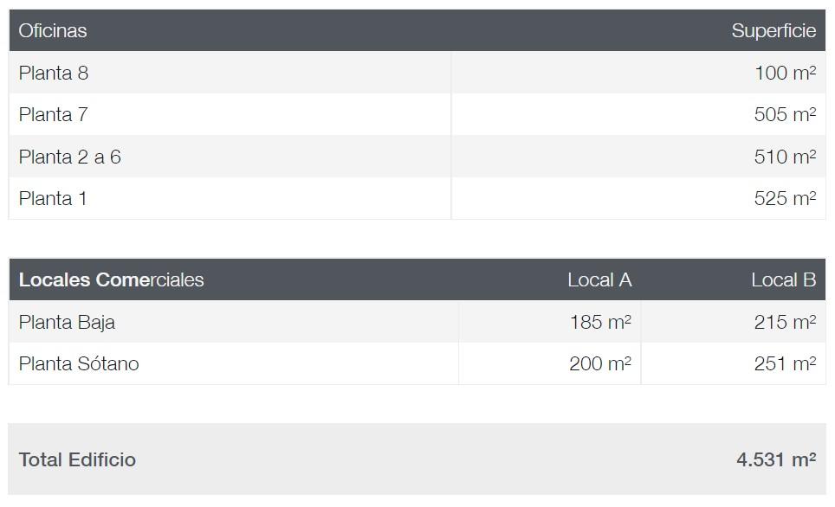Select the Superficie column header
Screen dimensions: 835x507
(x=773, y=31)
